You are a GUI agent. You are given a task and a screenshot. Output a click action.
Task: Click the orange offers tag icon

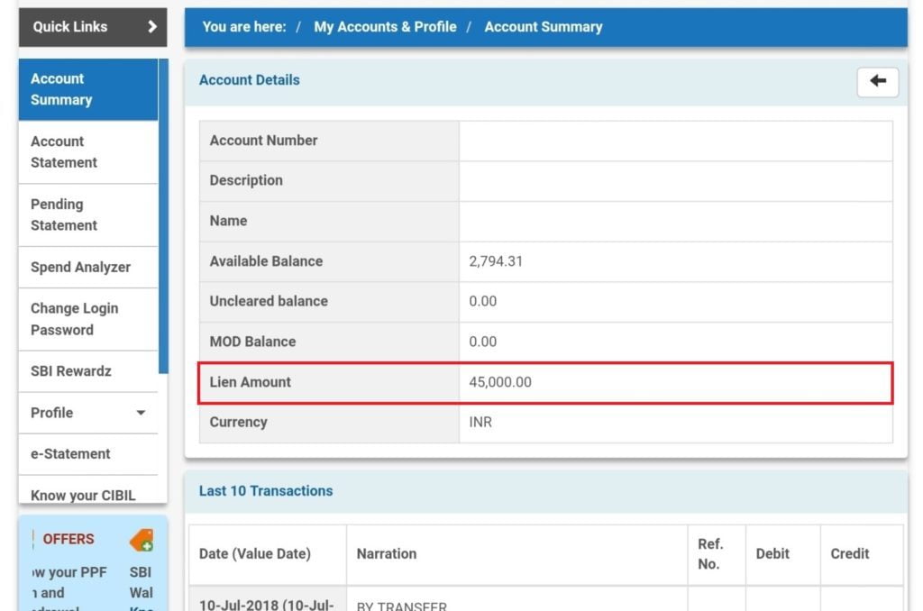(x=142, y=540)
